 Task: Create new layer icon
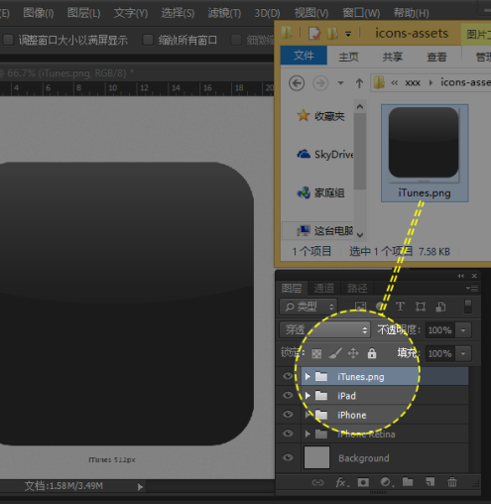pos(430,482)
